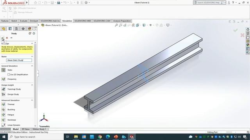This screenshot has width=250, height=140.
Task: Switch to the Sketch tab
Action: pyautogui.click(x=14, y=21)
